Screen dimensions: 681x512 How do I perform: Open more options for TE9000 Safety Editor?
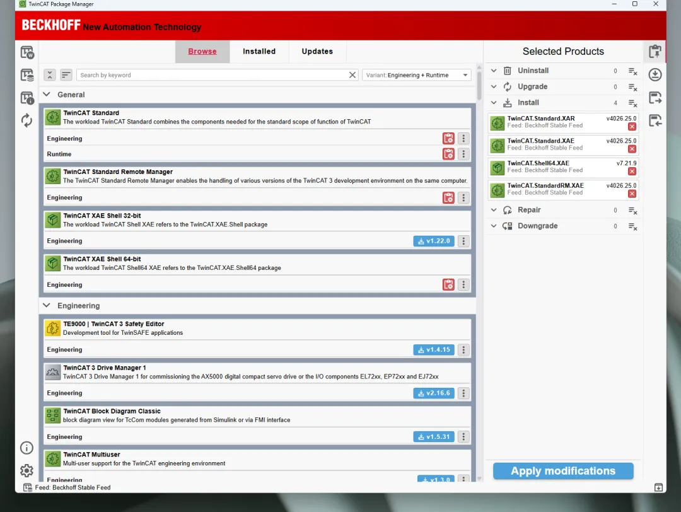(x=463, y=349)
